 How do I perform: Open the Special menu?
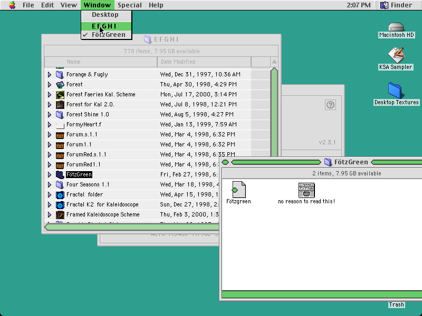pyautogui.click(x=130, y=5)
